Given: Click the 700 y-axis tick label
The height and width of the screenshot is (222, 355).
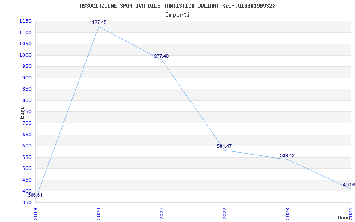Looking at the screenshot, I should click(27, 123).
